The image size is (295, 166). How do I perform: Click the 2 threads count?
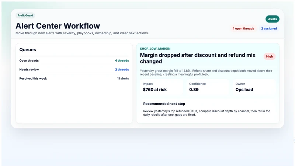click(122, 69)
